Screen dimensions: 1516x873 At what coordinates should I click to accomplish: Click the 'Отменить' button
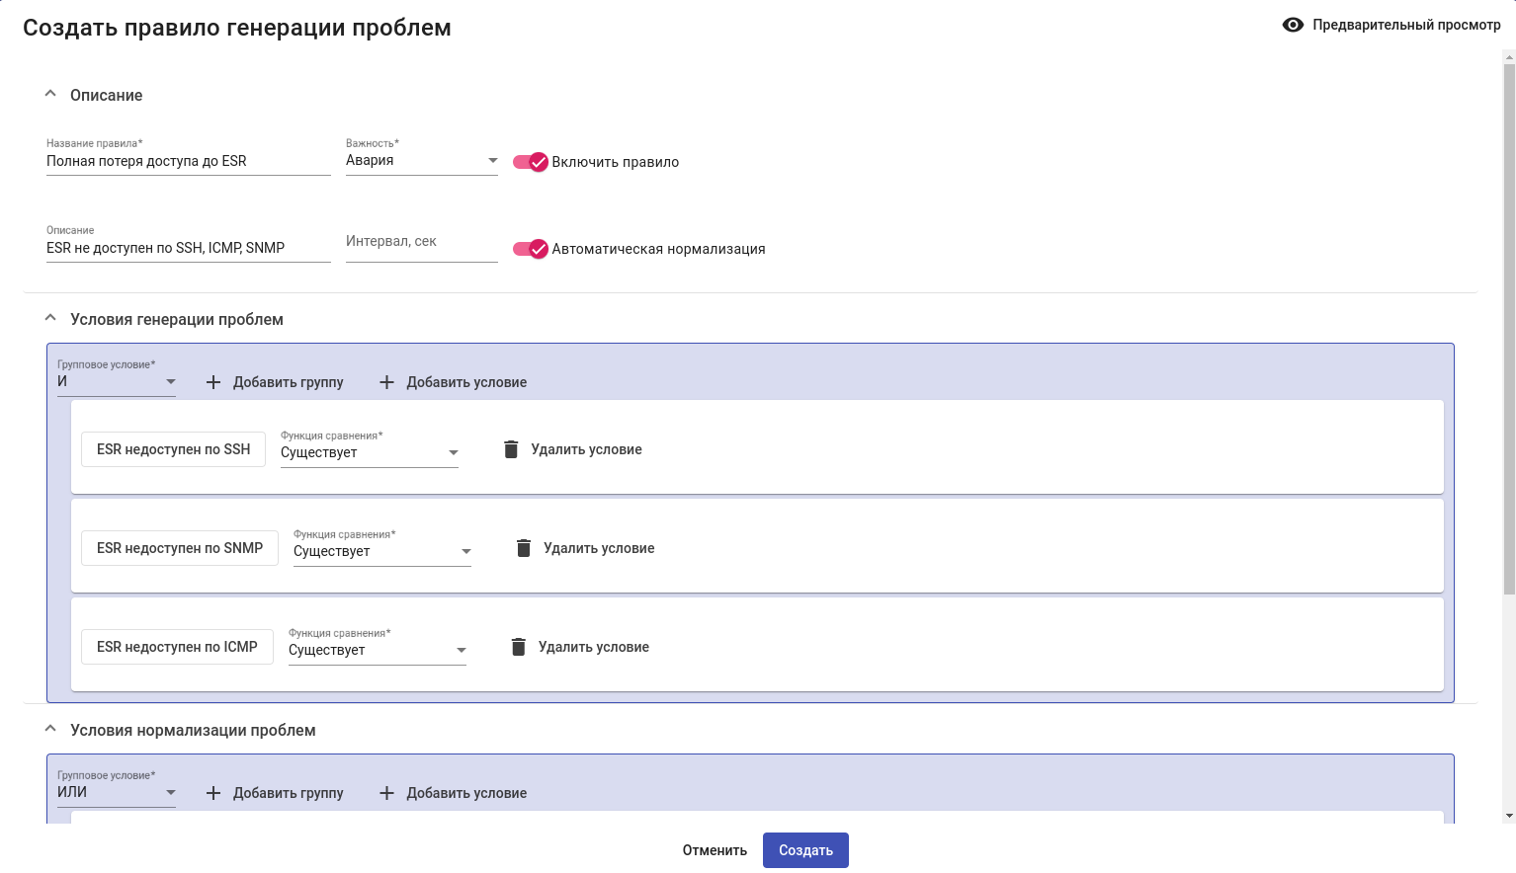(715, 850)
